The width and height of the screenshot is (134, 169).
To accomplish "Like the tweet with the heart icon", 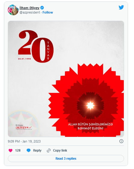I will pyautogui.click(x=11, y=150).
